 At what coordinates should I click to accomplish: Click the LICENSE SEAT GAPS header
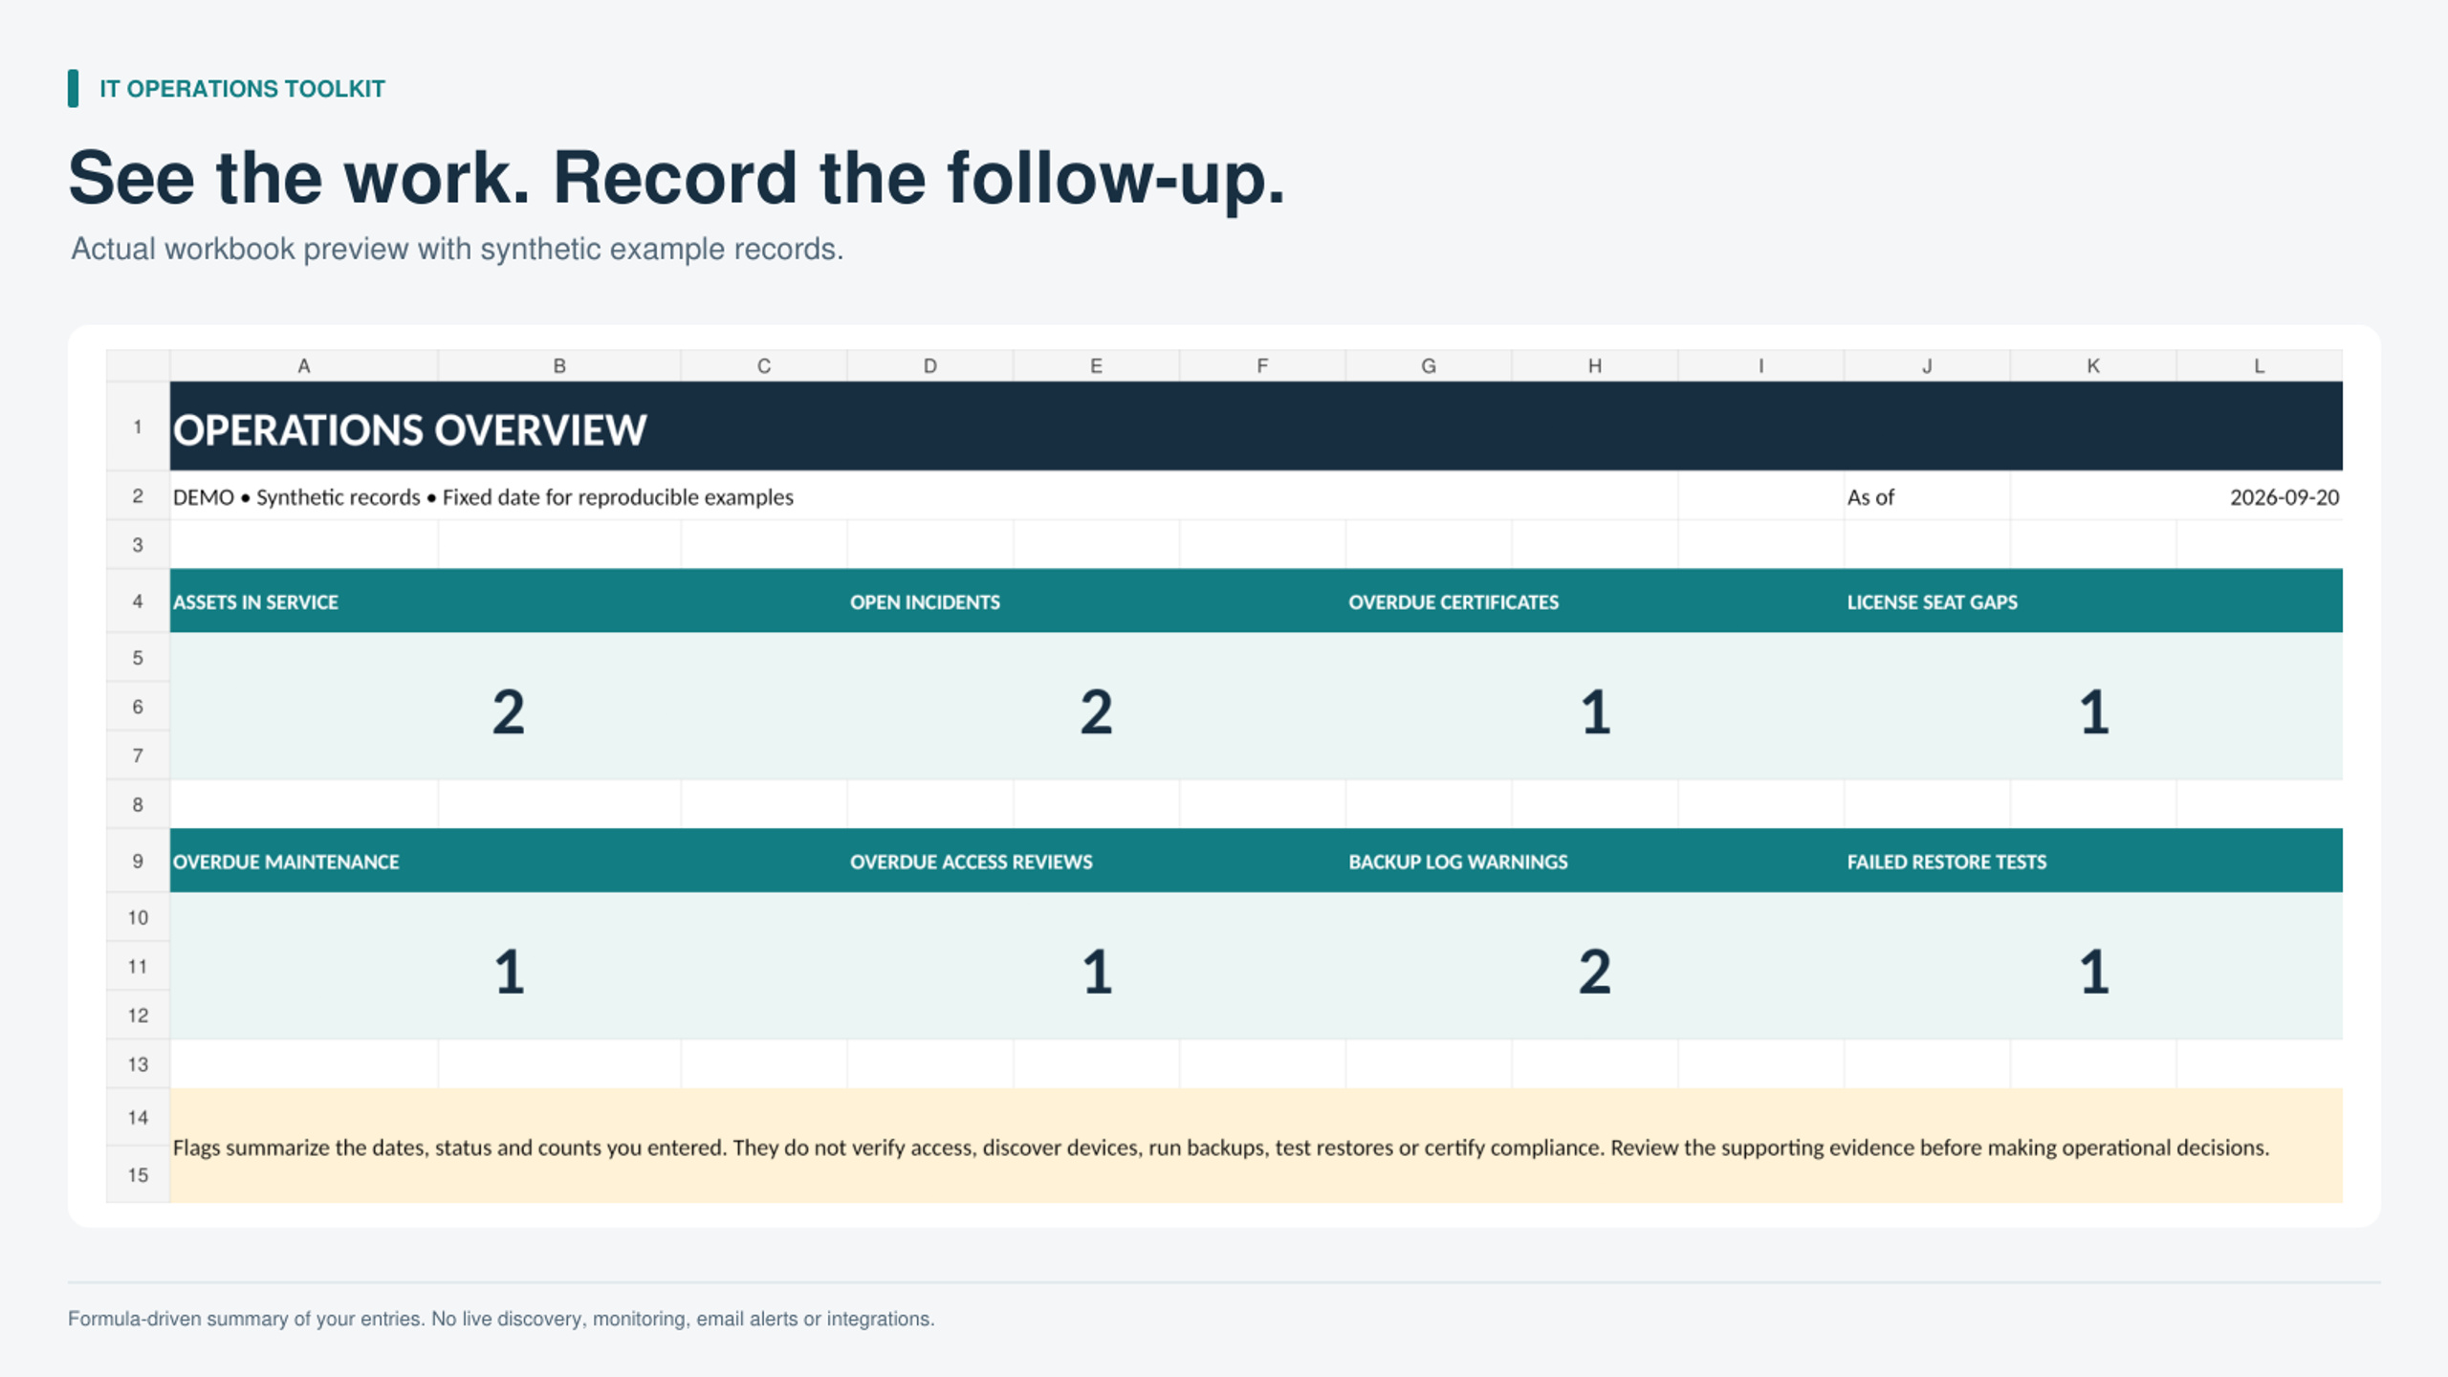(2094, 601)
